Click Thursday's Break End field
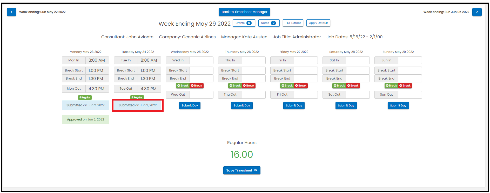 254,78
